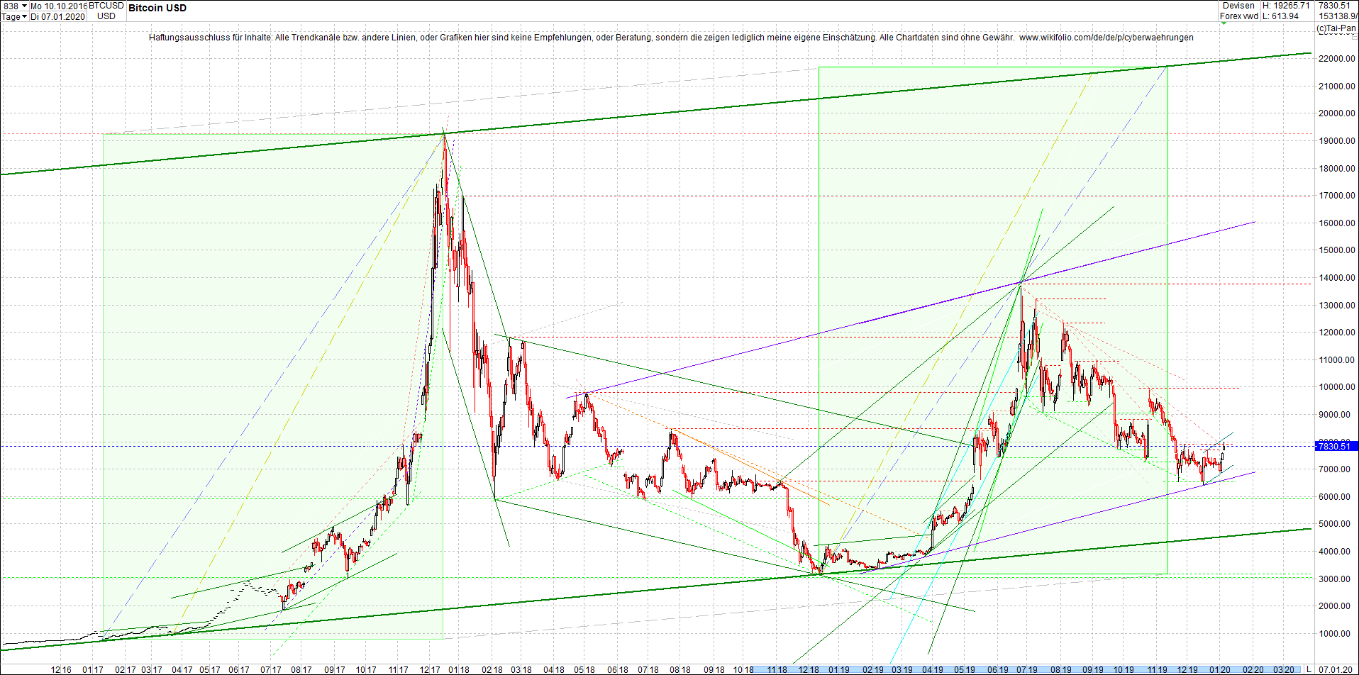Click the (c)Tai-Pan branding label
This screenshot has width=1359, height=675.
(x=1336, y=28)
